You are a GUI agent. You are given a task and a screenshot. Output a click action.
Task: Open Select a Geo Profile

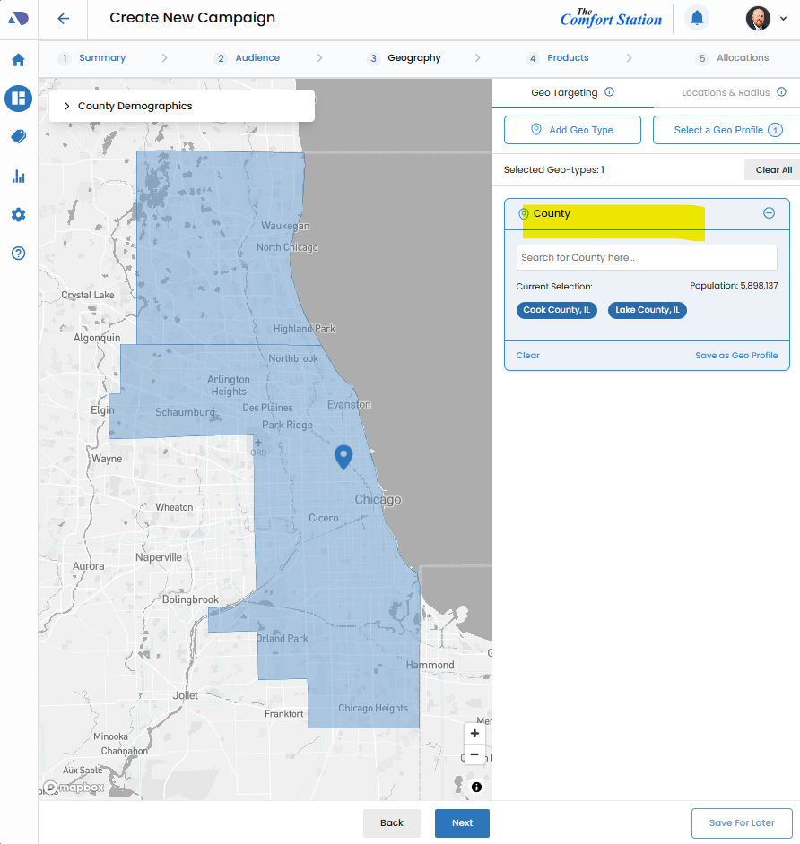tap(728, 130)
